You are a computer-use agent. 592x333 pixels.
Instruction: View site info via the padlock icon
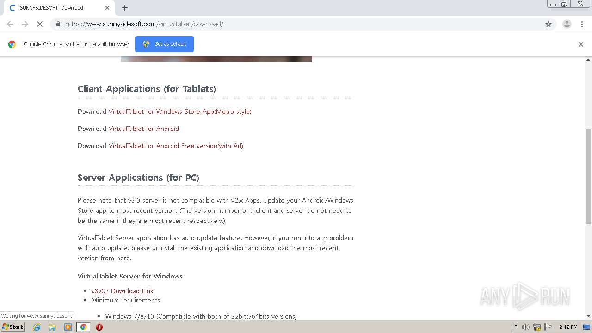tap(58, 24)
